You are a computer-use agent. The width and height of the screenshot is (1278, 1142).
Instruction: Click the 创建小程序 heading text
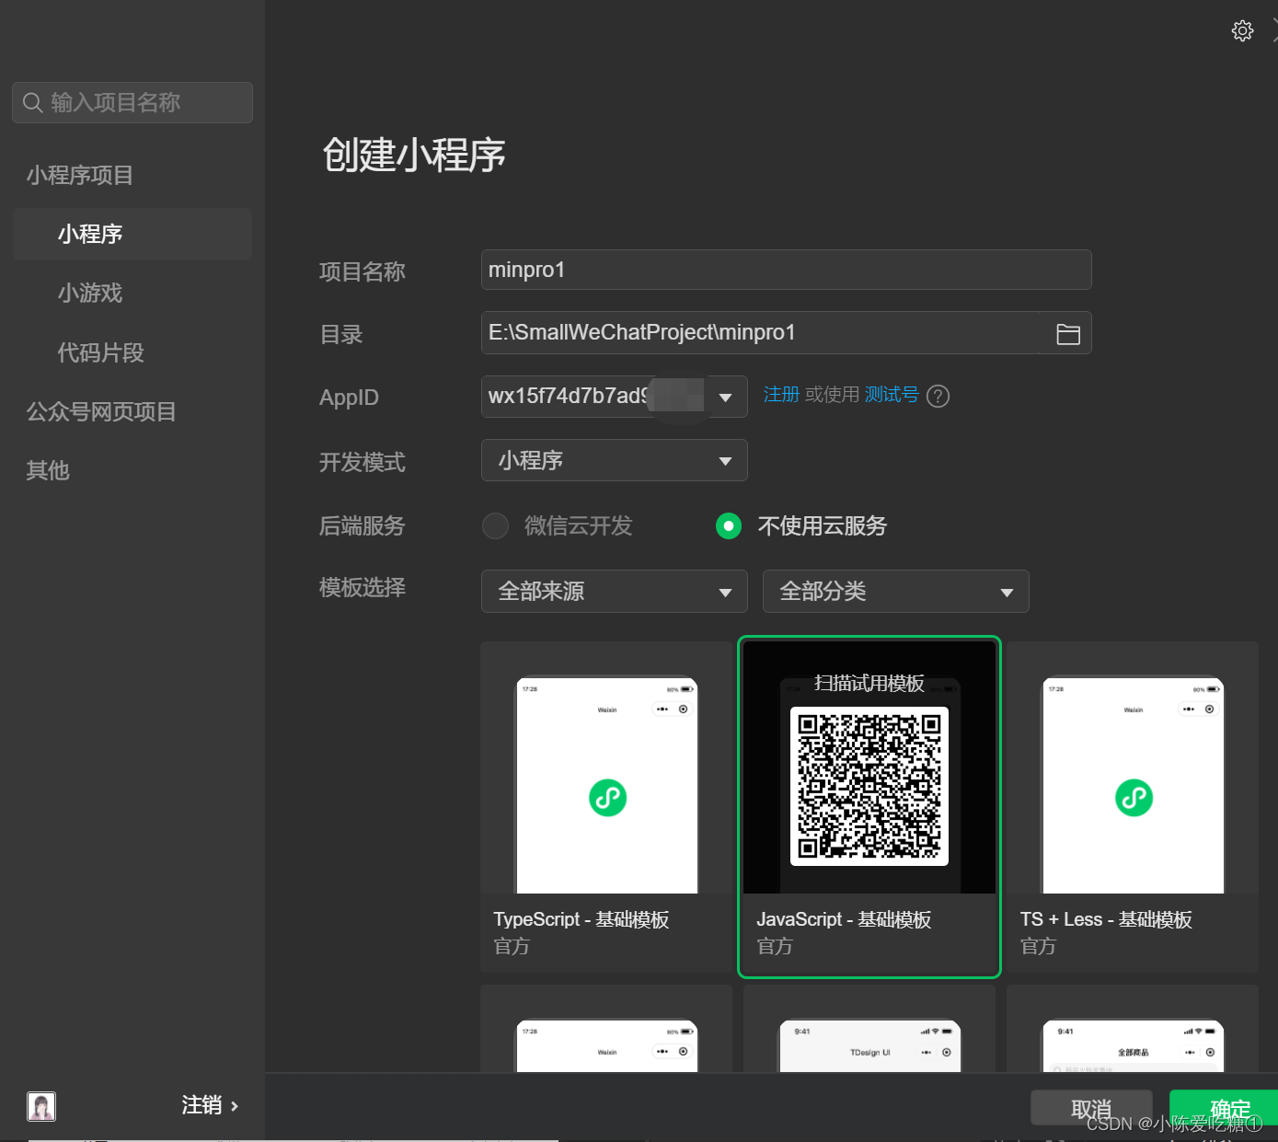[x=414, y=155]
